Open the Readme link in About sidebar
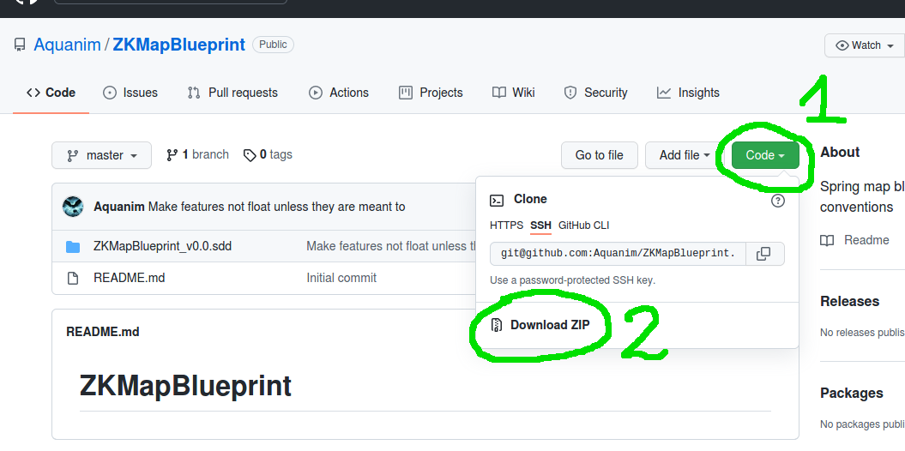 (866, 240)
